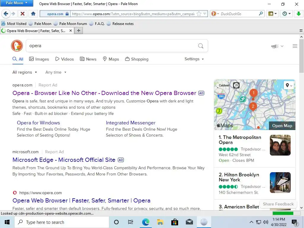
Task: Switch to the Images tab
Action: tap(39, 59)
